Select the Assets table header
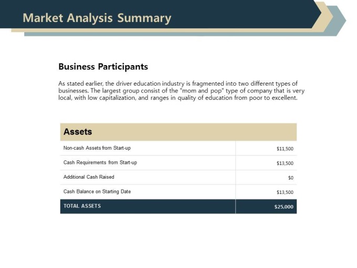 [x=178, y=132]
